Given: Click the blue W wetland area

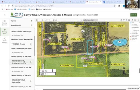Looking at the screenshot, I should click(x=120, y=42).
